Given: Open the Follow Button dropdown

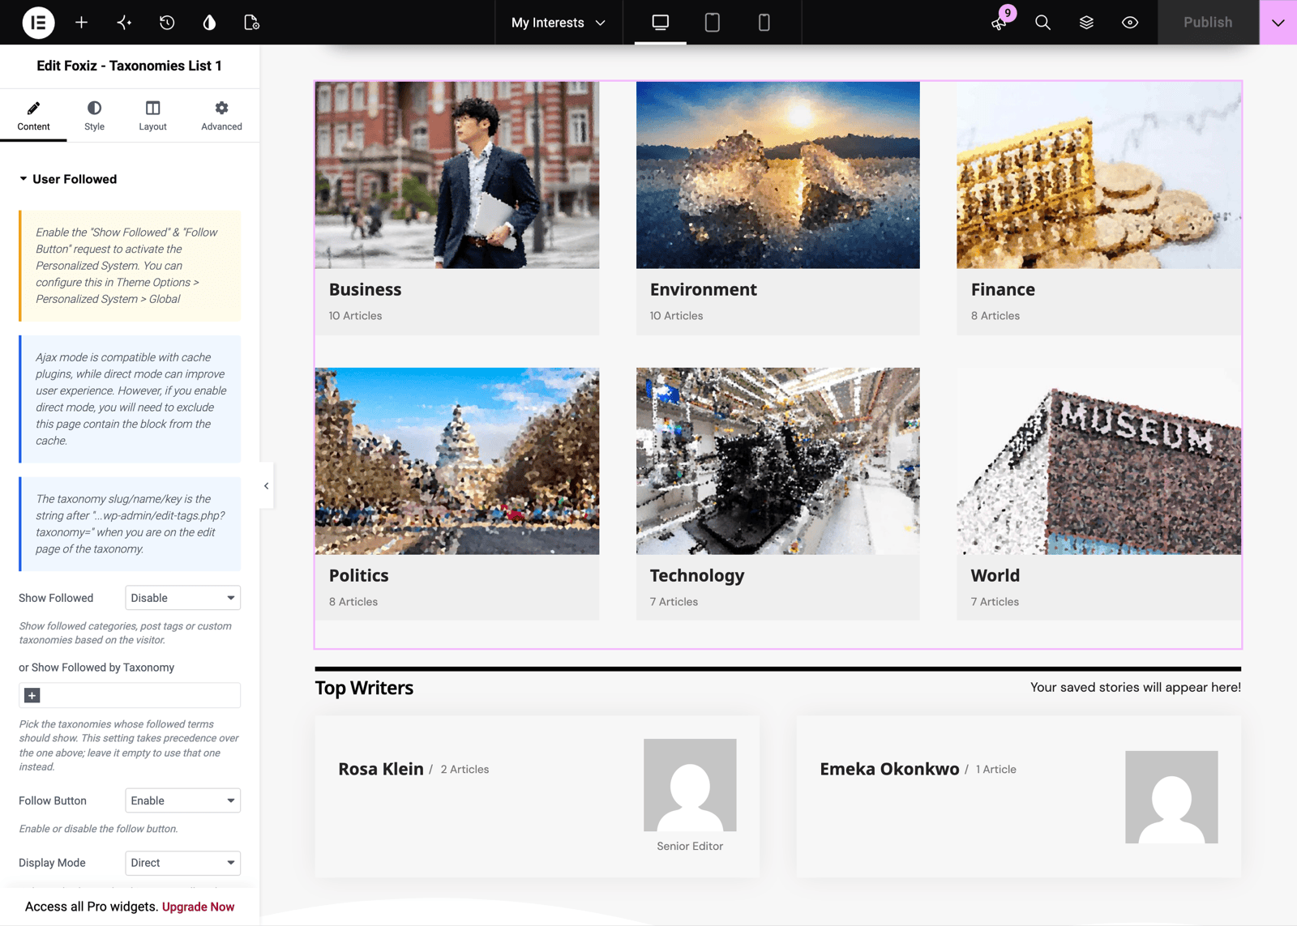Looking at the screenshot, I should click(x=182, y=800).
